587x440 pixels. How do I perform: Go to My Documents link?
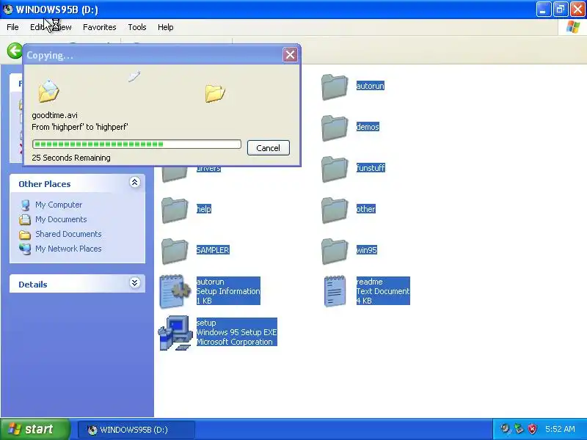pyautogui.click(x=61, y=219)
